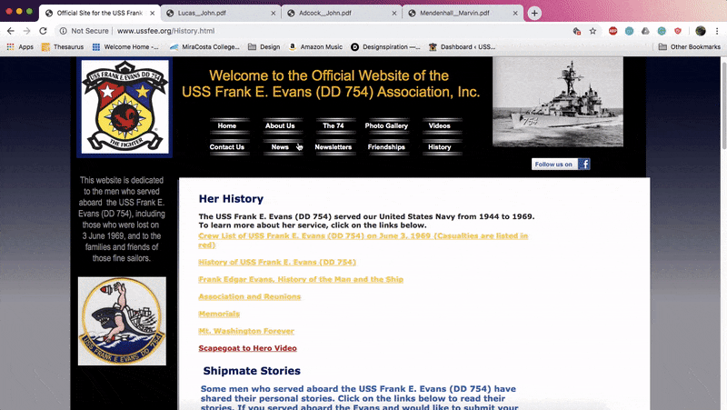Open the Amazon Music bookmark
The height and width of the screenshot is (410, 727).
click(x=315, y=47)
